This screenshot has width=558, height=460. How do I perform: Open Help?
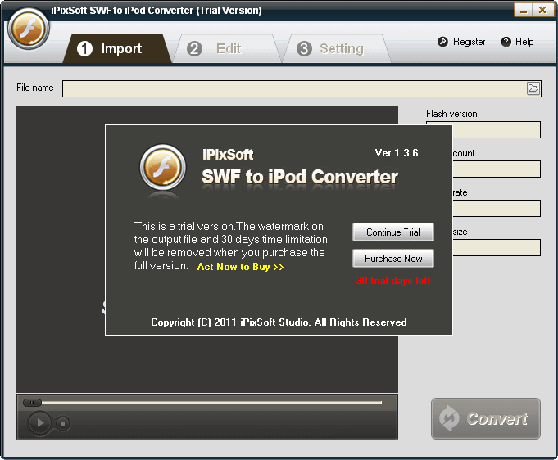[524, 42]
